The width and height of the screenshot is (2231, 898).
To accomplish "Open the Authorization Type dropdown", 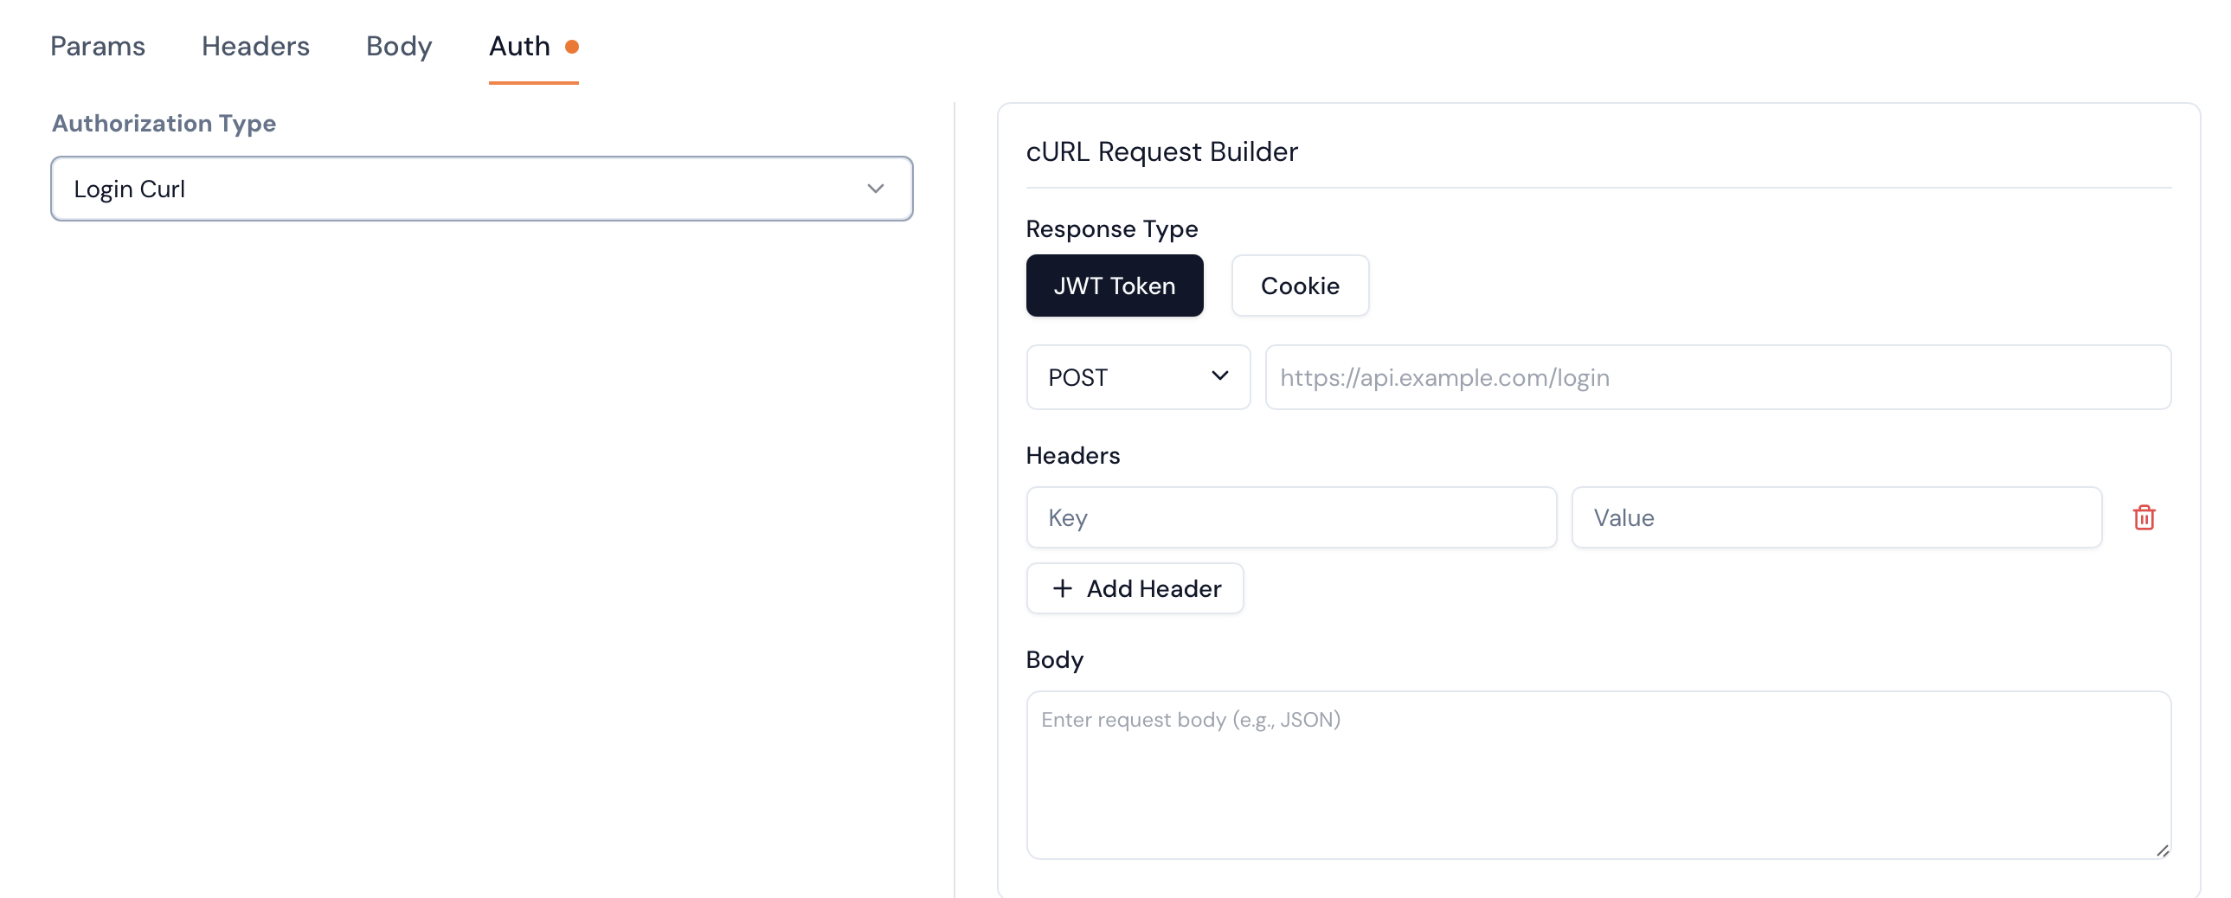I will click(480, 189).
